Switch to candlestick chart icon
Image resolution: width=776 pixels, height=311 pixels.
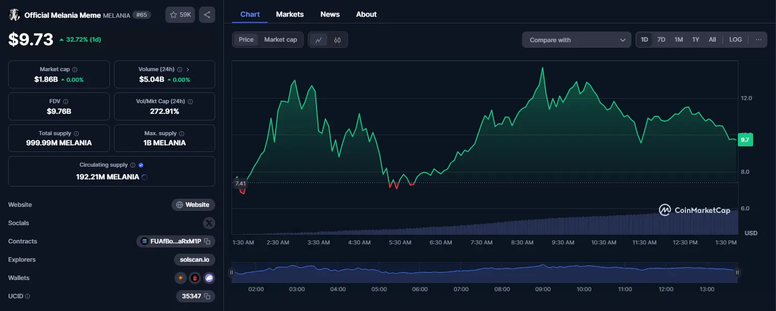point(337,40)
